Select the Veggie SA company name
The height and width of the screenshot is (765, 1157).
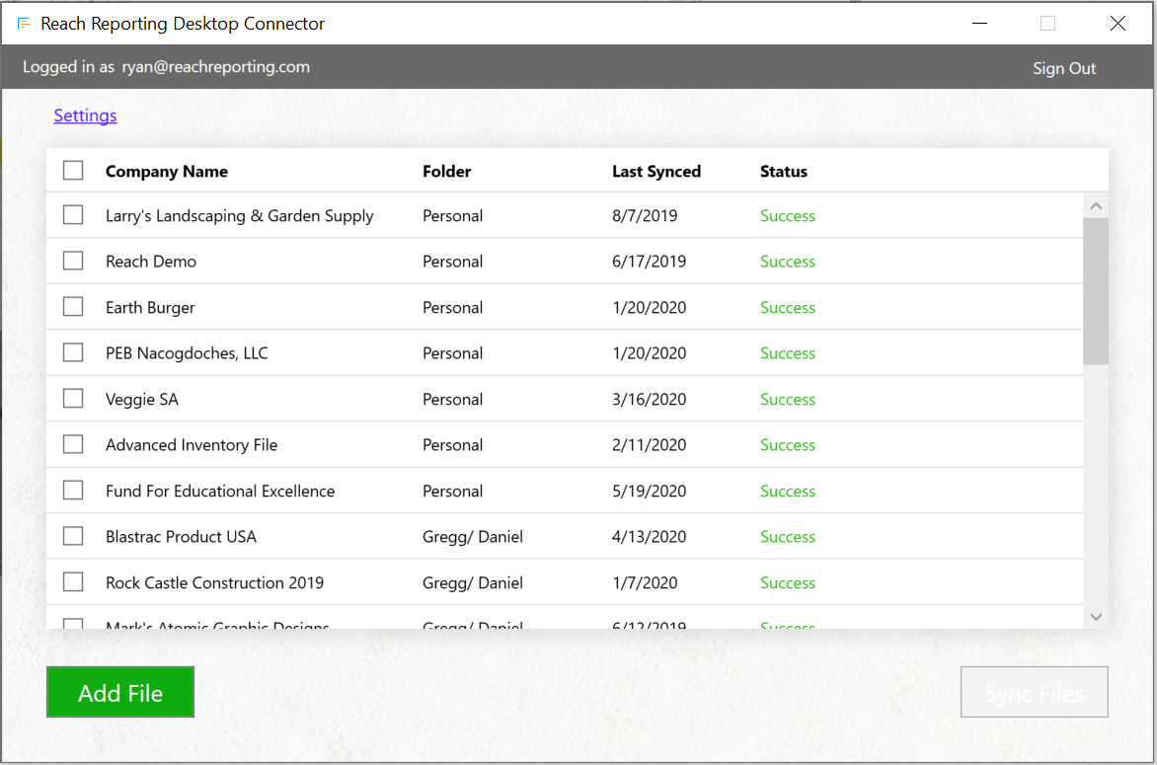tap(142, 400)
